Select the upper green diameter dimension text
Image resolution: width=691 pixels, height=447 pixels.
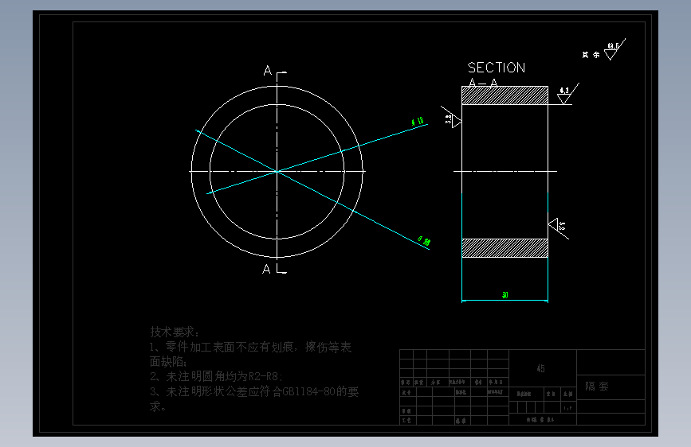point(418,121)
